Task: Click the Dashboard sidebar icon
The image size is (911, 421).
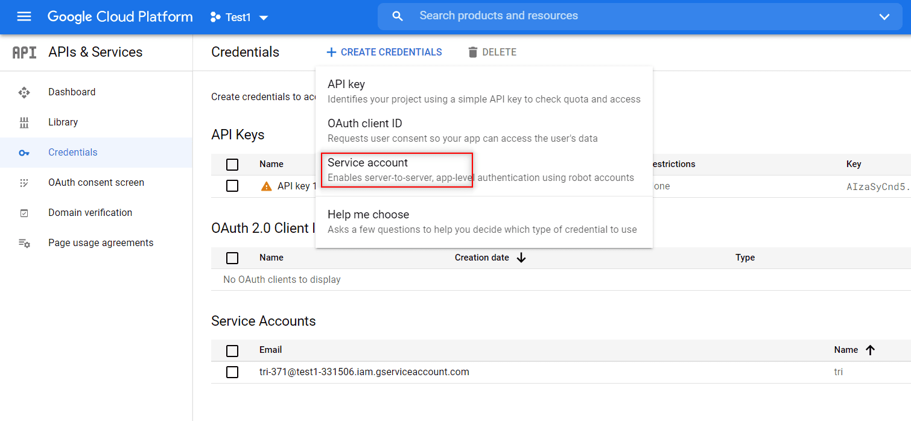Action: click(24, 92)
